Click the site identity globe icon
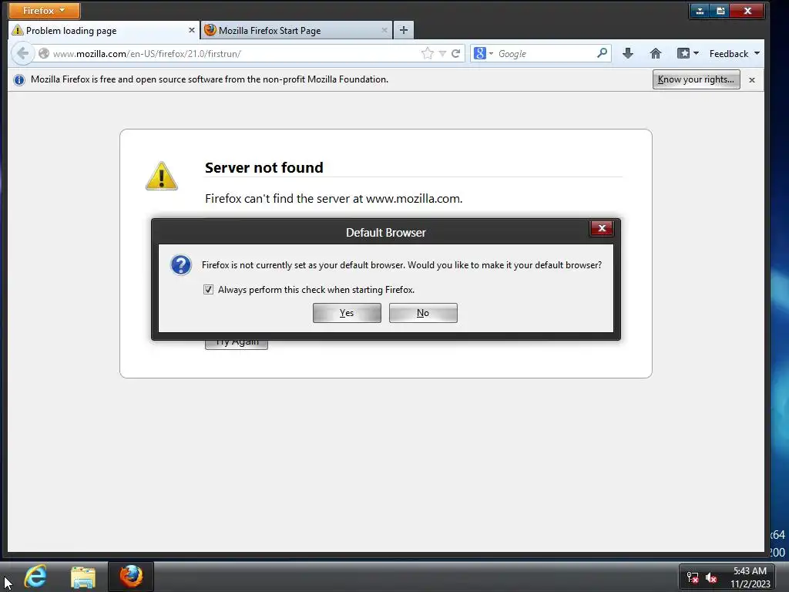Screen dimensions: 789x592 [x=44, y=53]
